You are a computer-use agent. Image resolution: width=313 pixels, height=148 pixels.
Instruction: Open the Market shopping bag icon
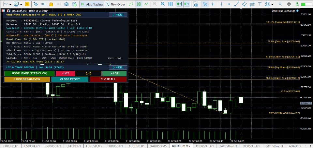[51, 4]
